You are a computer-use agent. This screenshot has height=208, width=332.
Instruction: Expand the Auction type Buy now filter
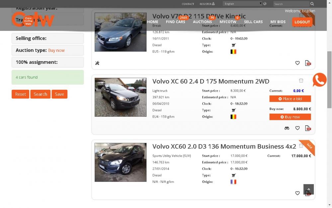[x=47, y=50]
